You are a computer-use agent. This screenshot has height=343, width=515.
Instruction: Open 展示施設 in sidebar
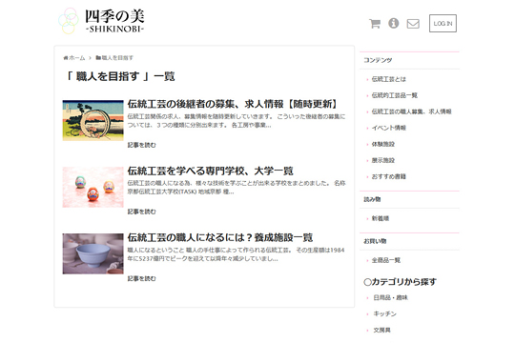(x=383, y=160)
